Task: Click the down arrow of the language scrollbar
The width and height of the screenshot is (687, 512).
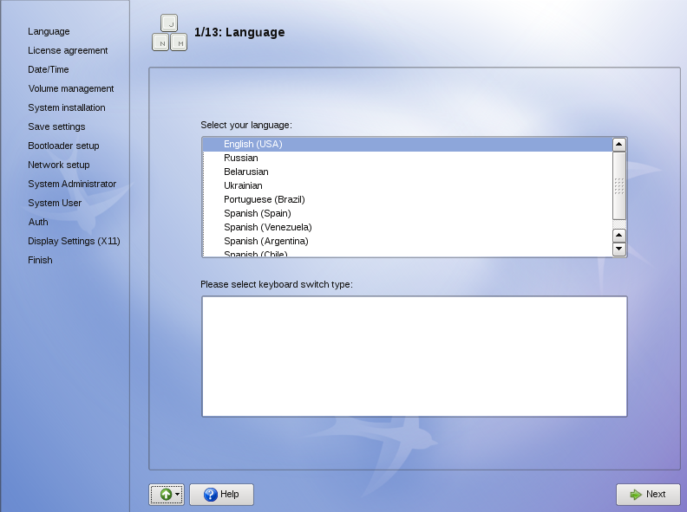Action: point(619,249)
